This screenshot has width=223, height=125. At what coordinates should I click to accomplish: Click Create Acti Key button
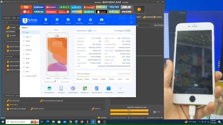[x=37, y=109]
